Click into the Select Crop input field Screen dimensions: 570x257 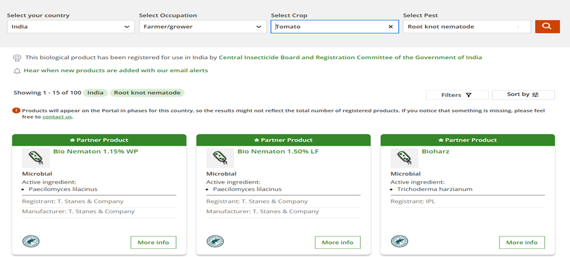click(330, 27)
